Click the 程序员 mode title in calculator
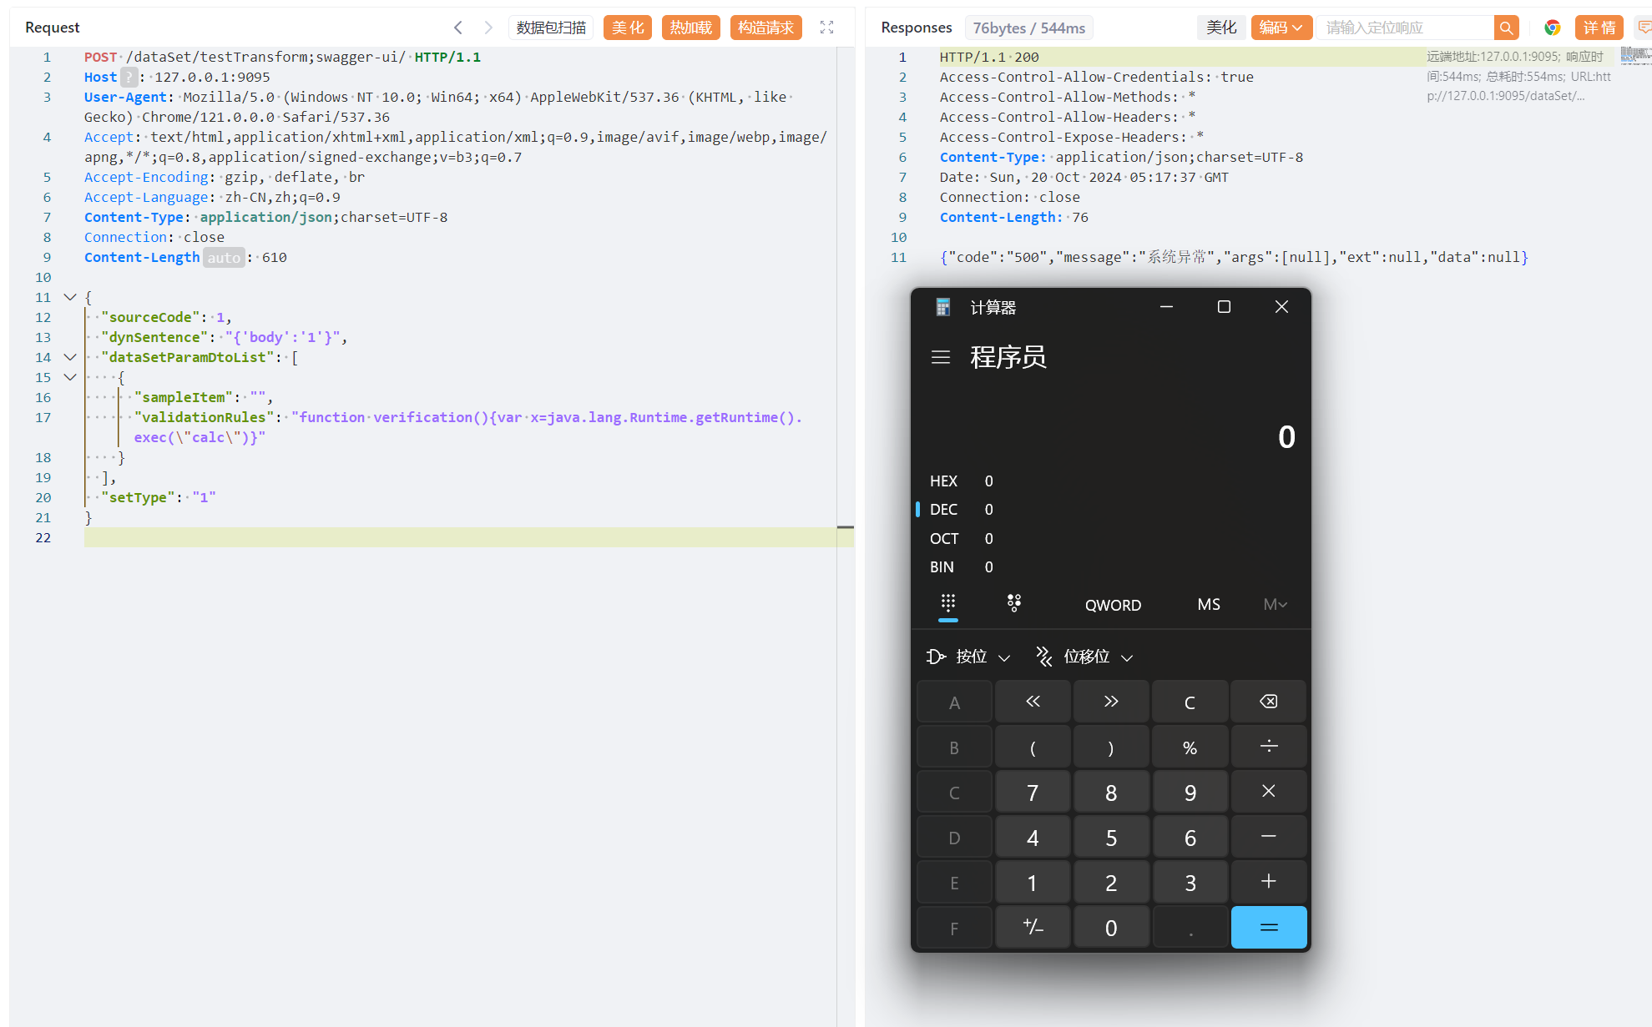Viewport: 1652px width, 1027px height. [x=1008, y=357]
